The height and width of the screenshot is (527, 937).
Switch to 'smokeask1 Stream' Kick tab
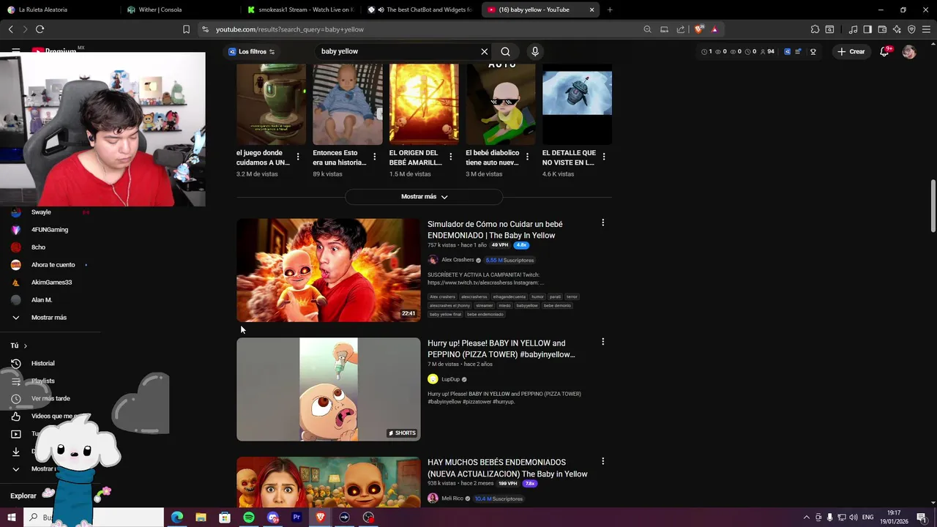tap(301, 10)
